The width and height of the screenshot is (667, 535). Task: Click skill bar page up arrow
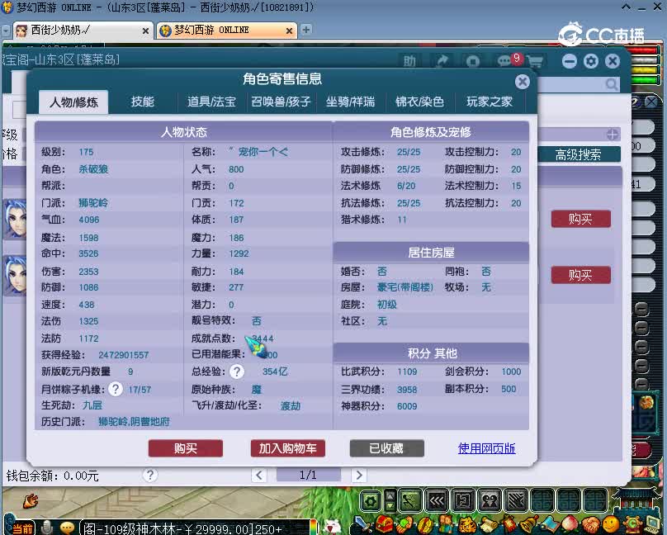(x=390, y=495)
